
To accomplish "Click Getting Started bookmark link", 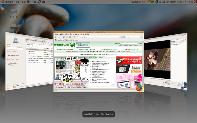I will [x=59, y=40].
